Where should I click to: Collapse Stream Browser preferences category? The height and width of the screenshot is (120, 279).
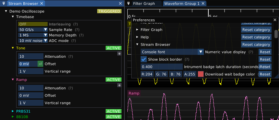pos(137,45)
